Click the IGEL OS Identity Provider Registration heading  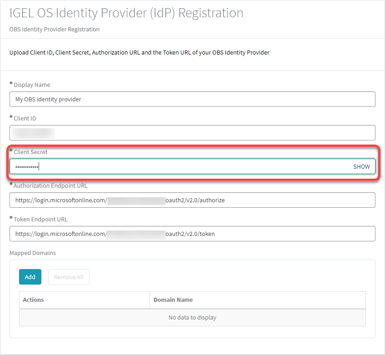coord(126,13)
